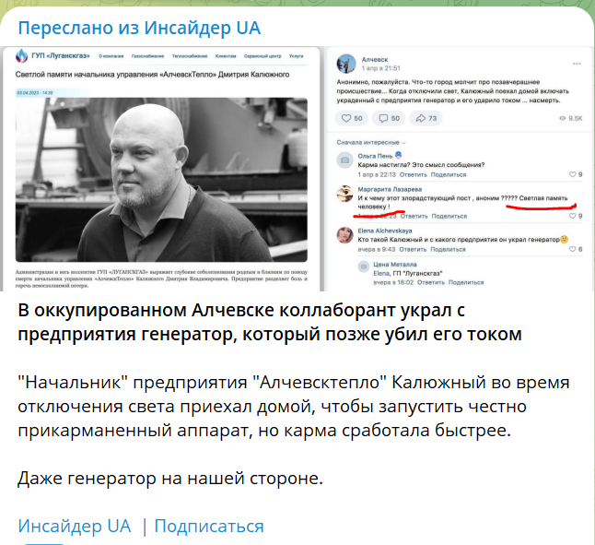Open the Инсайдер UA link at bottom
595x545 pixels.
75,526
